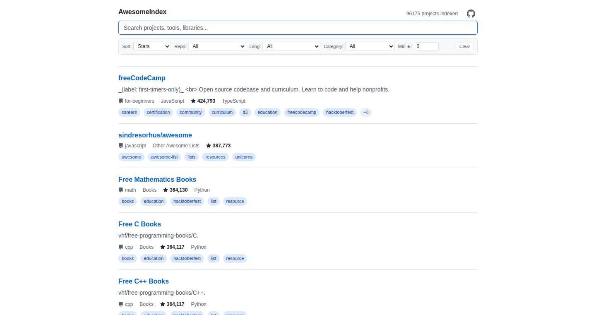Screen dimensions: 596x315
Task: Select the unicorns tag
Action: (244, 157)
